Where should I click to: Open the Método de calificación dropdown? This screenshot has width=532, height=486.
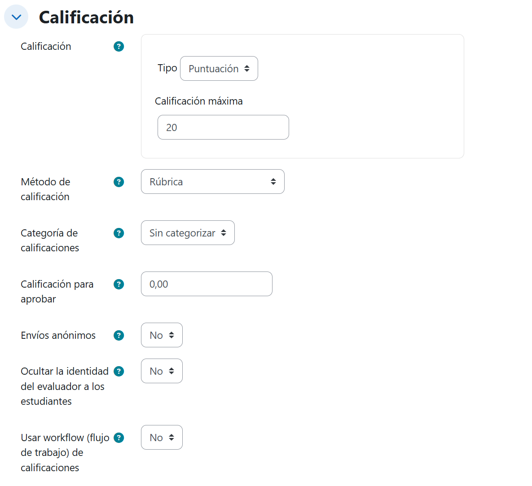tap(212, 181)
